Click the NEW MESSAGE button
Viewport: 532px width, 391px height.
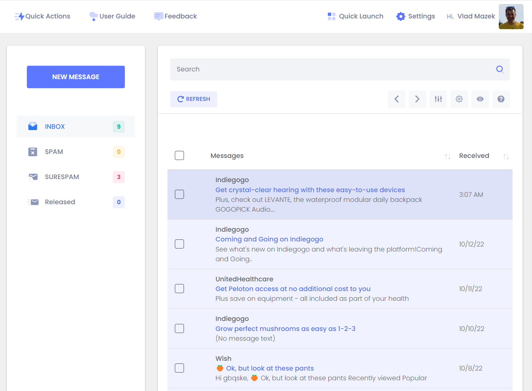click(76, 77)
